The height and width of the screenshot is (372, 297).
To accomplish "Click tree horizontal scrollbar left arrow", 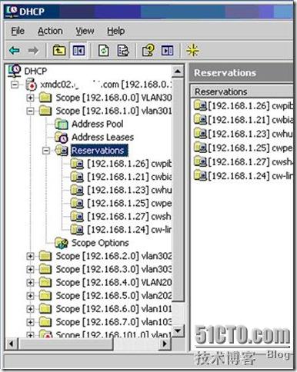I will [x=11, y=344].
